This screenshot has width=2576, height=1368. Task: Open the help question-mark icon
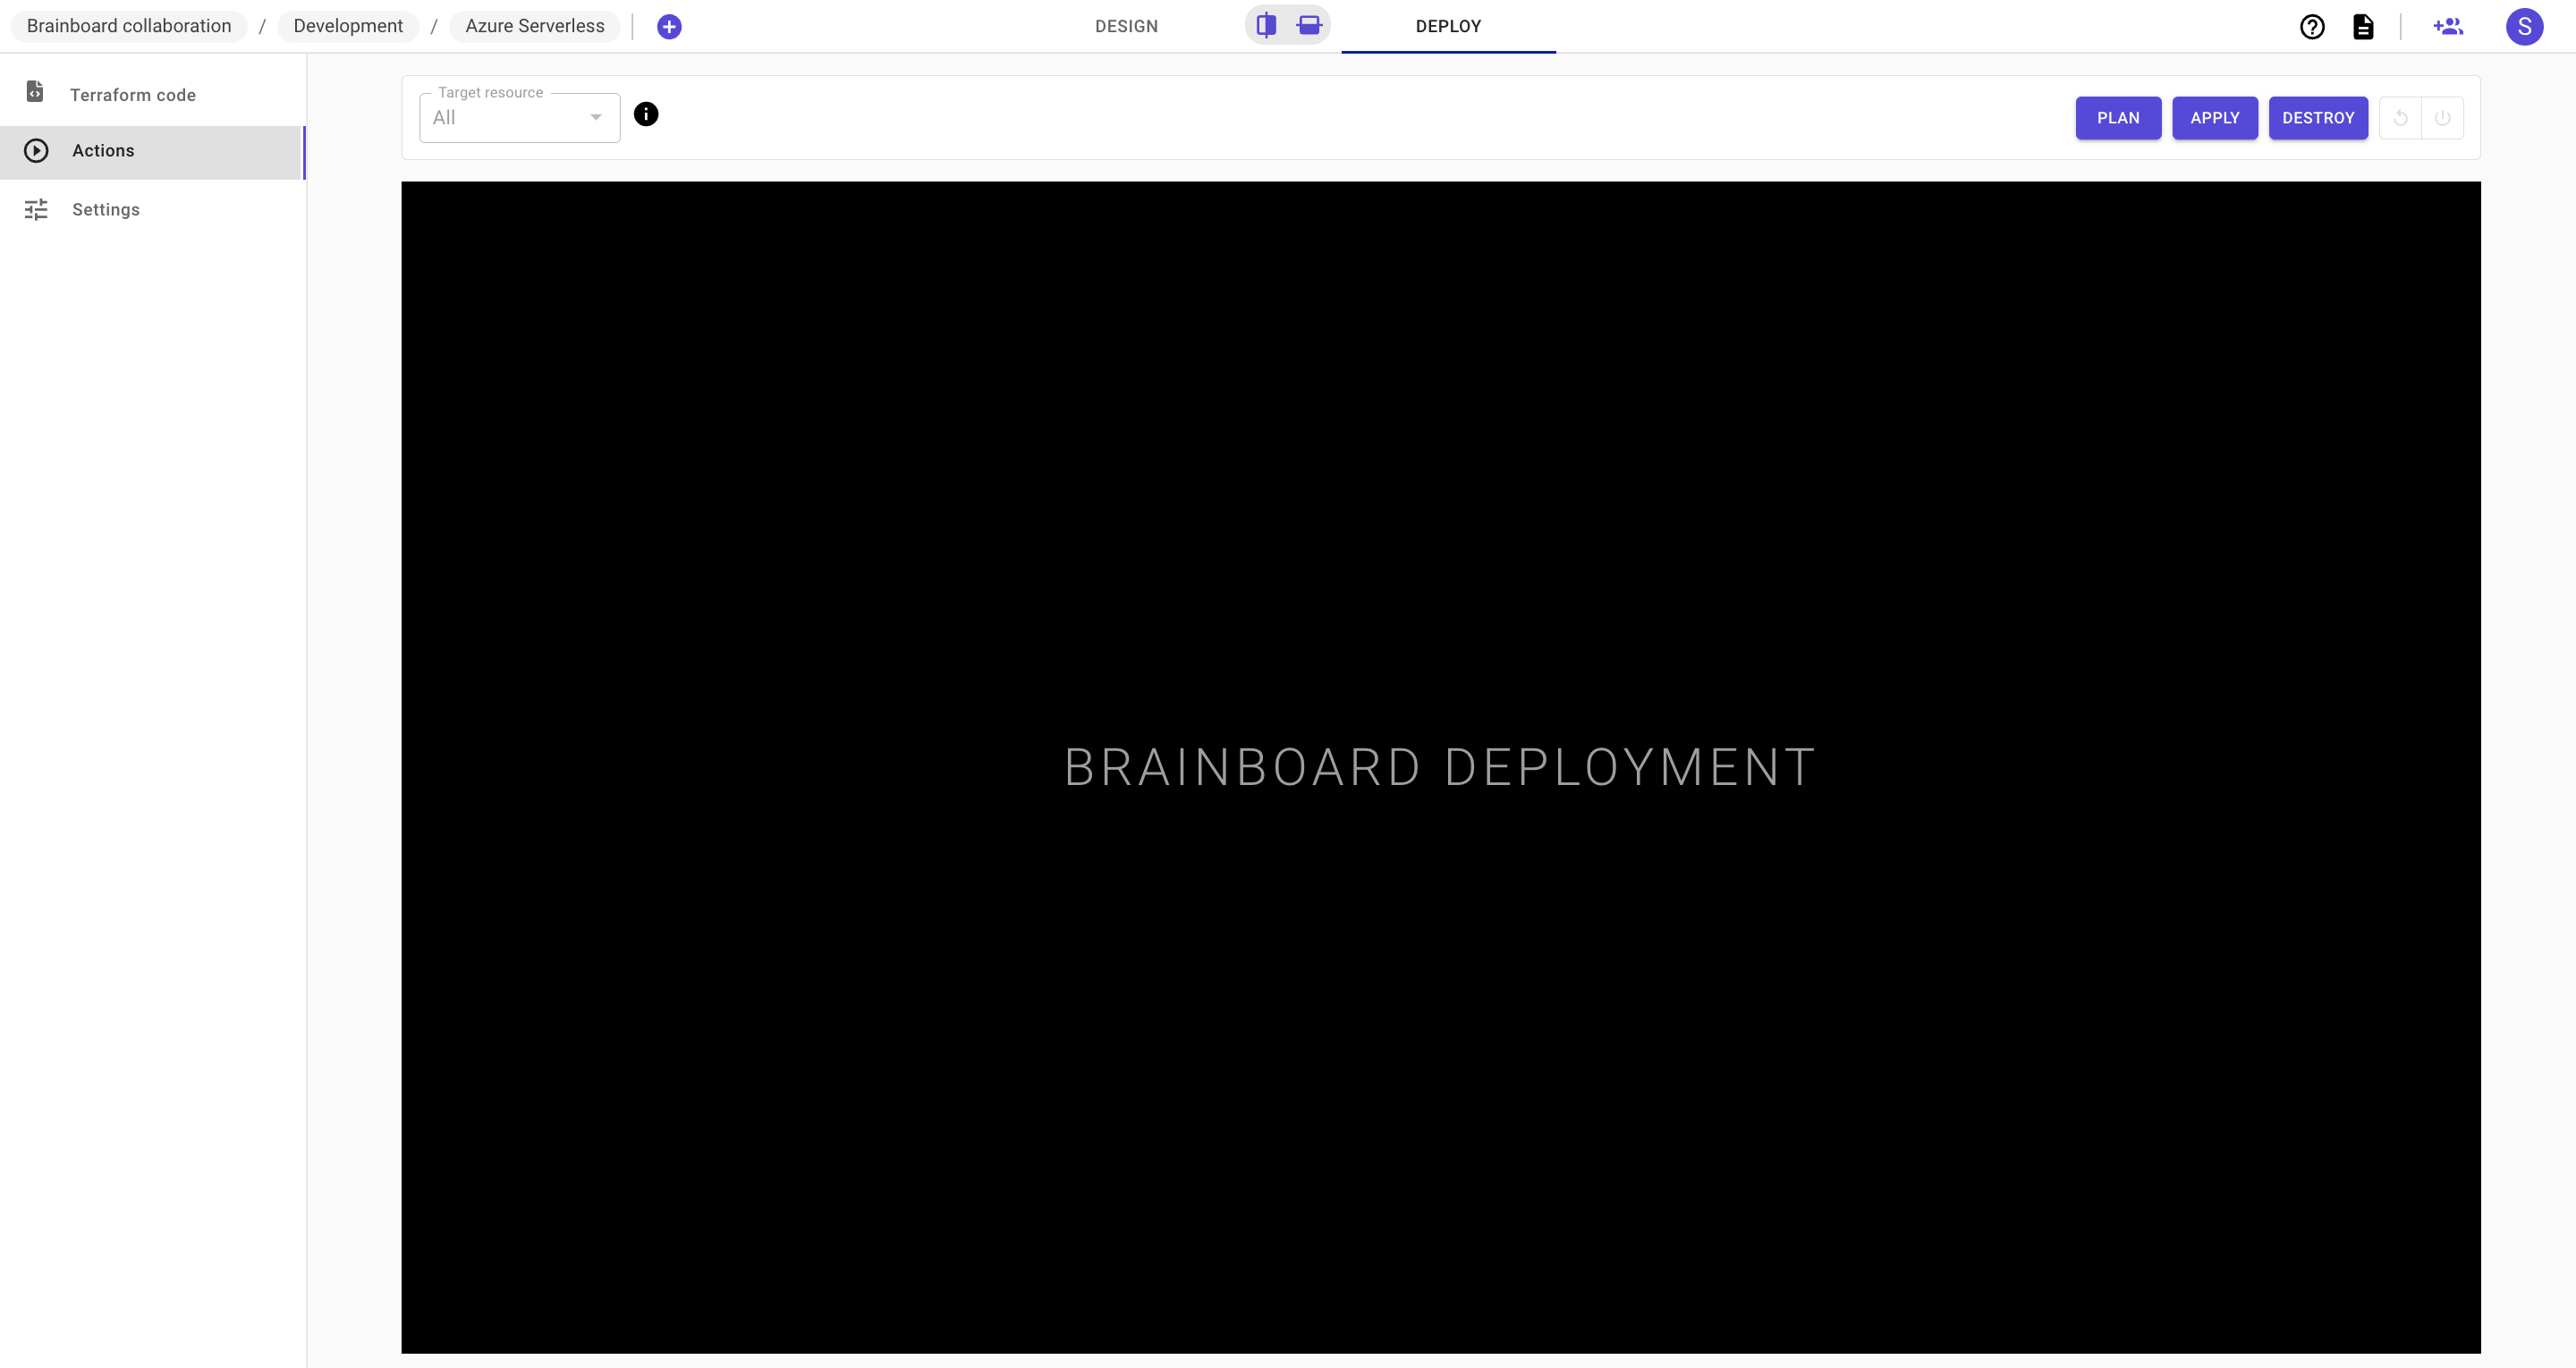(x=2312, y=26)
